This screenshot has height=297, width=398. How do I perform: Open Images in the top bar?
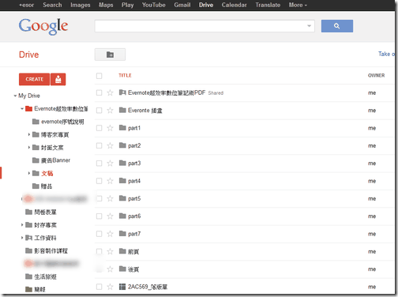coord(81,5)
